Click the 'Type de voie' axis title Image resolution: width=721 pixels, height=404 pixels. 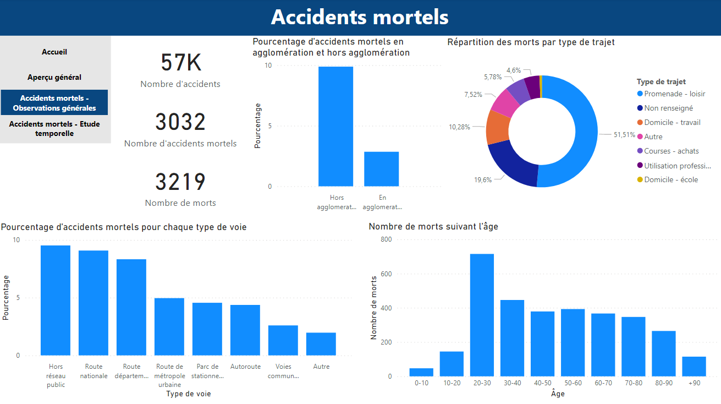click(x=188, y=394)
